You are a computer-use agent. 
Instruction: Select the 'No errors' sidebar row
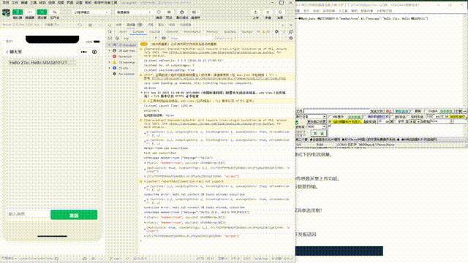pyautogui.click(x=122, y=56)
